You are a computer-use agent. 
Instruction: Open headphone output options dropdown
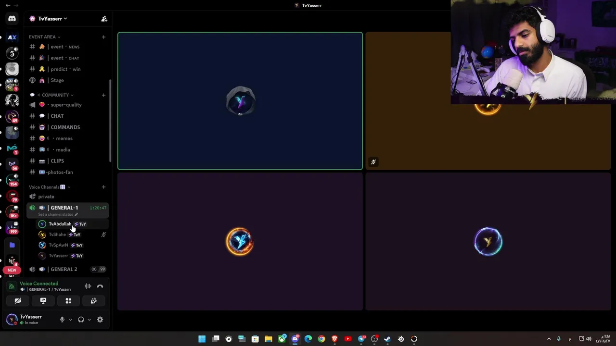[x=89, y=320]
